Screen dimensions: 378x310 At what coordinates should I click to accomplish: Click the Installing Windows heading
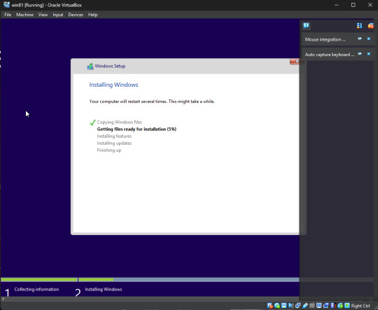[113, 85]
